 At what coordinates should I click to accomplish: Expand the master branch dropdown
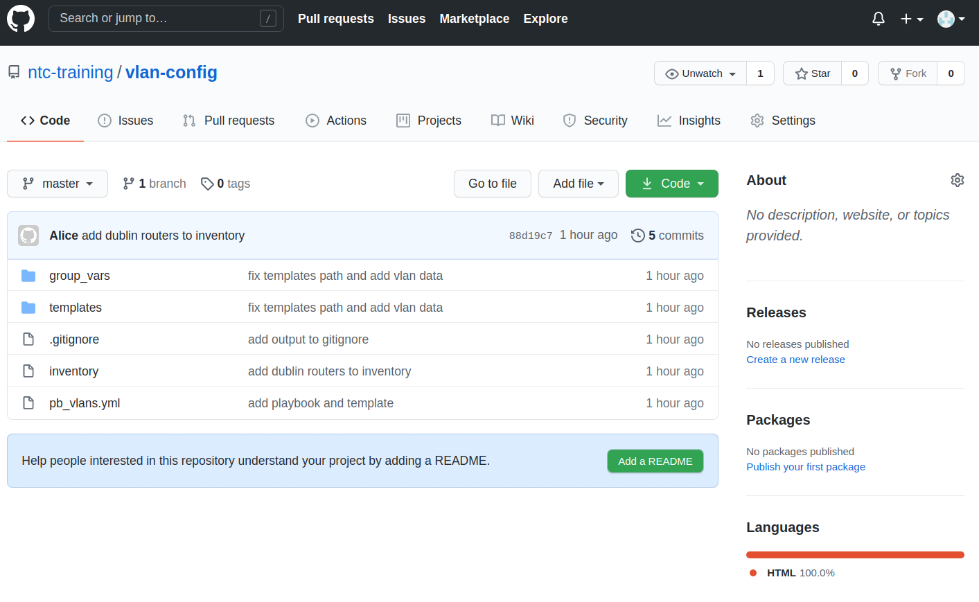click(58, 184)
